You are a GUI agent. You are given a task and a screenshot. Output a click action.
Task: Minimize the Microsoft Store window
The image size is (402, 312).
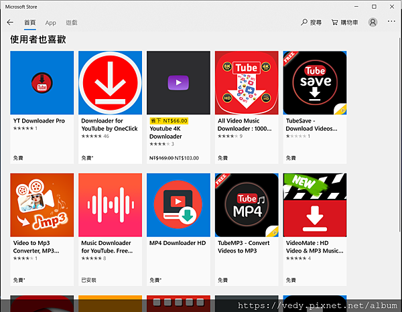click(356, 7)
